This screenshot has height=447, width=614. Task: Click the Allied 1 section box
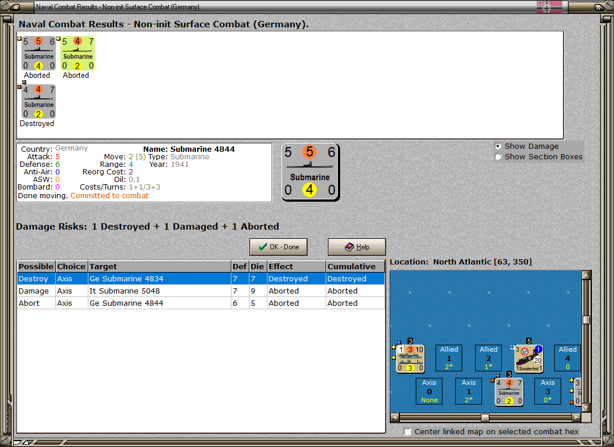pos(449,357)
